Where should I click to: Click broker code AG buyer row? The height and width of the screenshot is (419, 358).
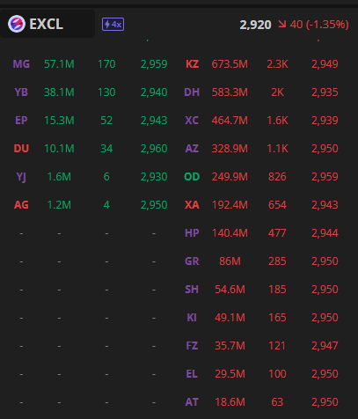pyautogui.click(x=21, y=205)
